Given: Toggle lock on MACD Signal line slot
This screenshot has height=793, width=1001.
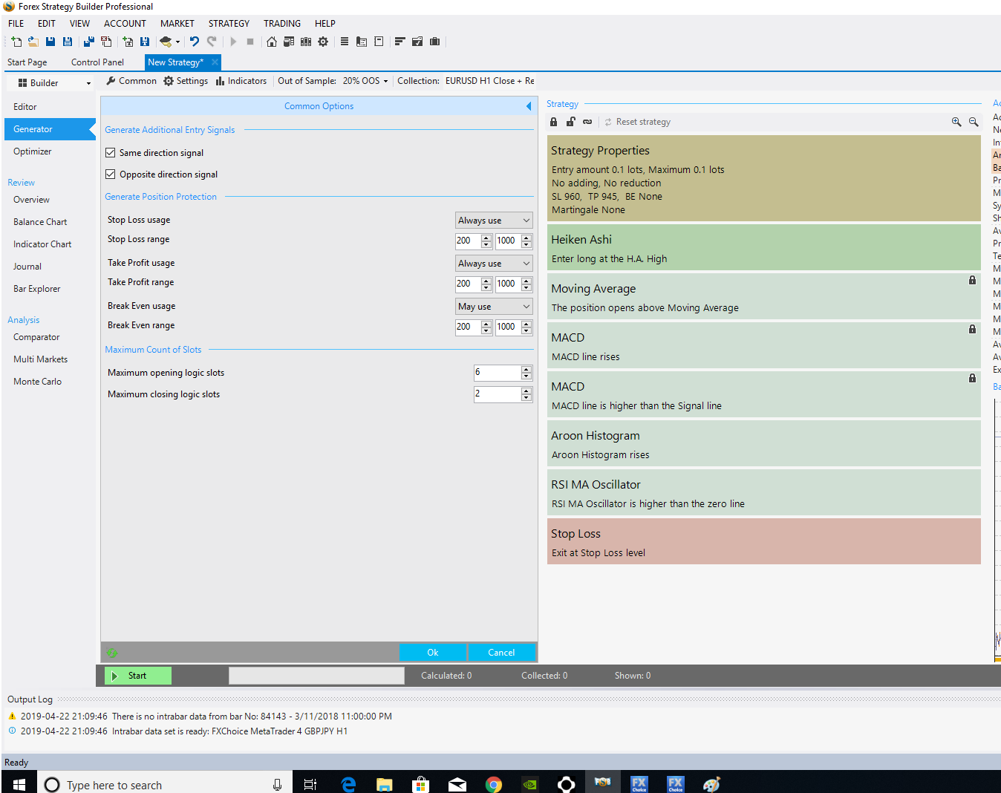Looking at the screenshot, I should [972, 378].
